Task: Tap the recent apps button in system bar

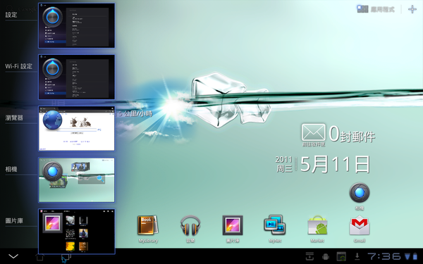Action: pyautogui.click(x=66, y=257)
